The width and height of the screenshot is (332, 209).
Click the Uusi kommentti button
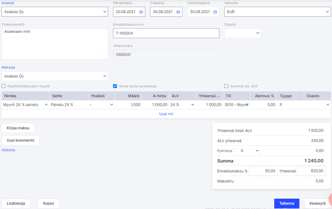(21, 140)
